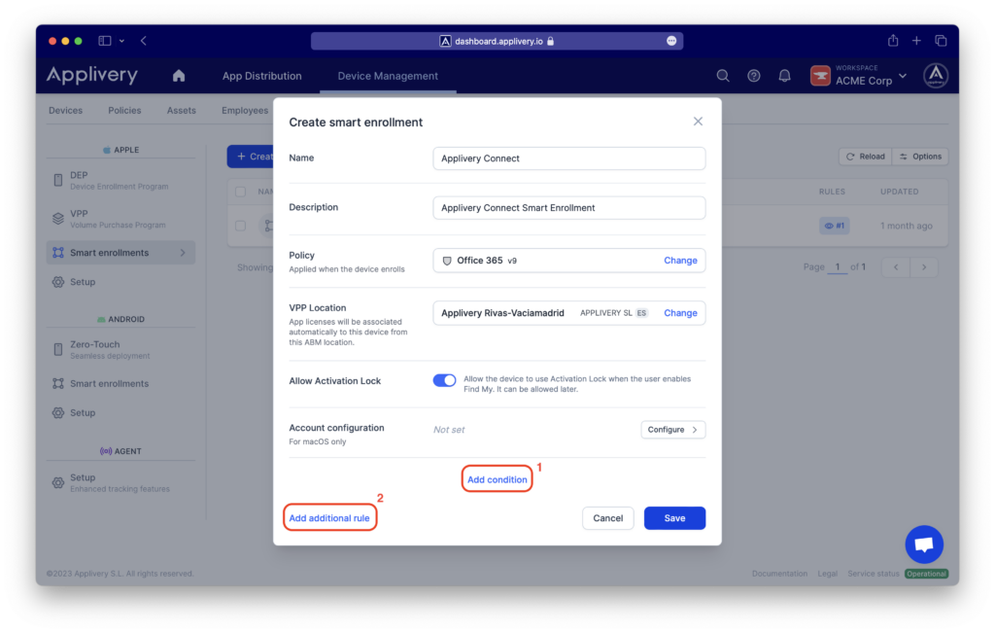995x633 pixels.
Task: Click Add condition link
Action: point(497,479)
